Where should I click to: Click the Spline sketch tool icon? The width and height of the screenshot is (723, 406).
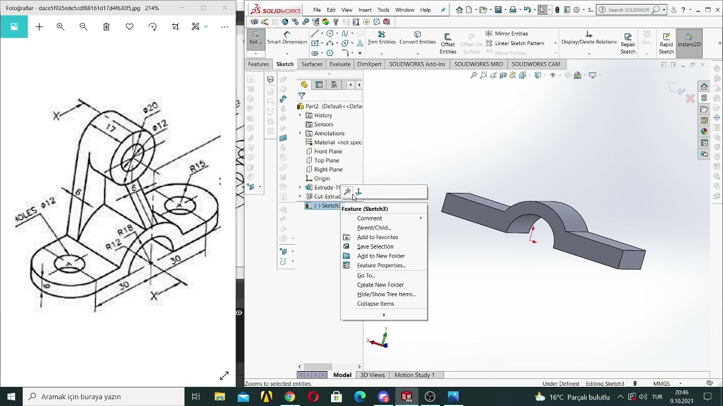344,34
